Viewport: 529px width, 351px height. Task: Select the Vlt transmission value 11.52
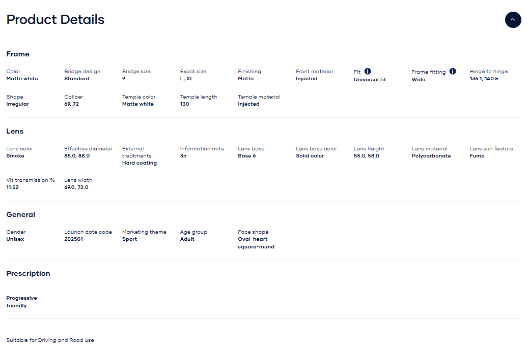pos(13,187)
